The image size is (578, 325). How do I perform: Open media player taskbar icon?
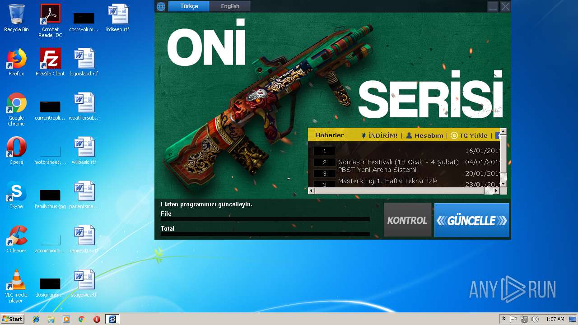(x=66, y=319)
